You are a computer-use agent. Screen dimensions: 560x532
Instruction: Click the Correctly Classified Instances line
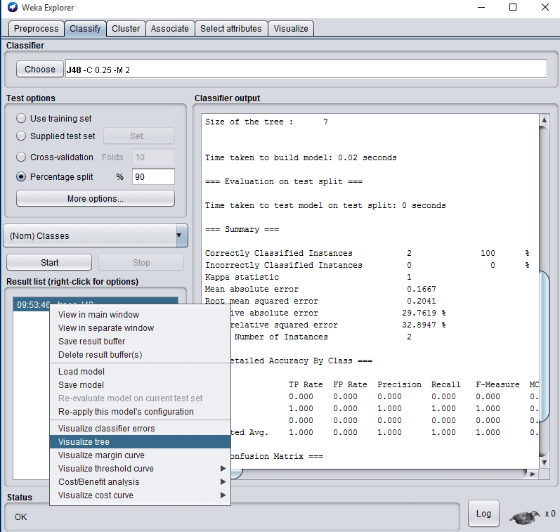point(367,253)
